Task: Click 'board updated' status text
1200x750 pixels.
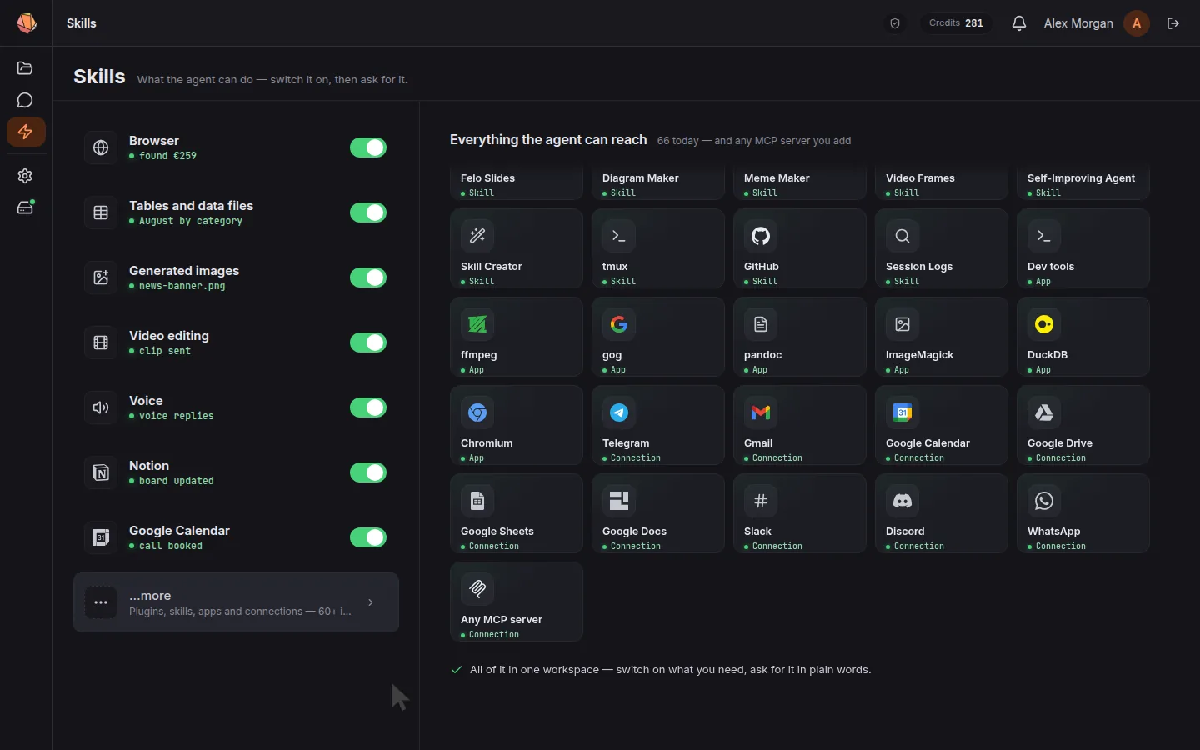Action: click(176, 481)
